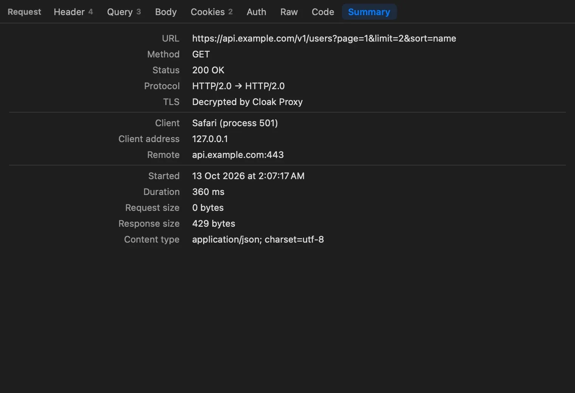Click the 'Client address' label
The image size is (575, 393).
click(x=149, y=139)
